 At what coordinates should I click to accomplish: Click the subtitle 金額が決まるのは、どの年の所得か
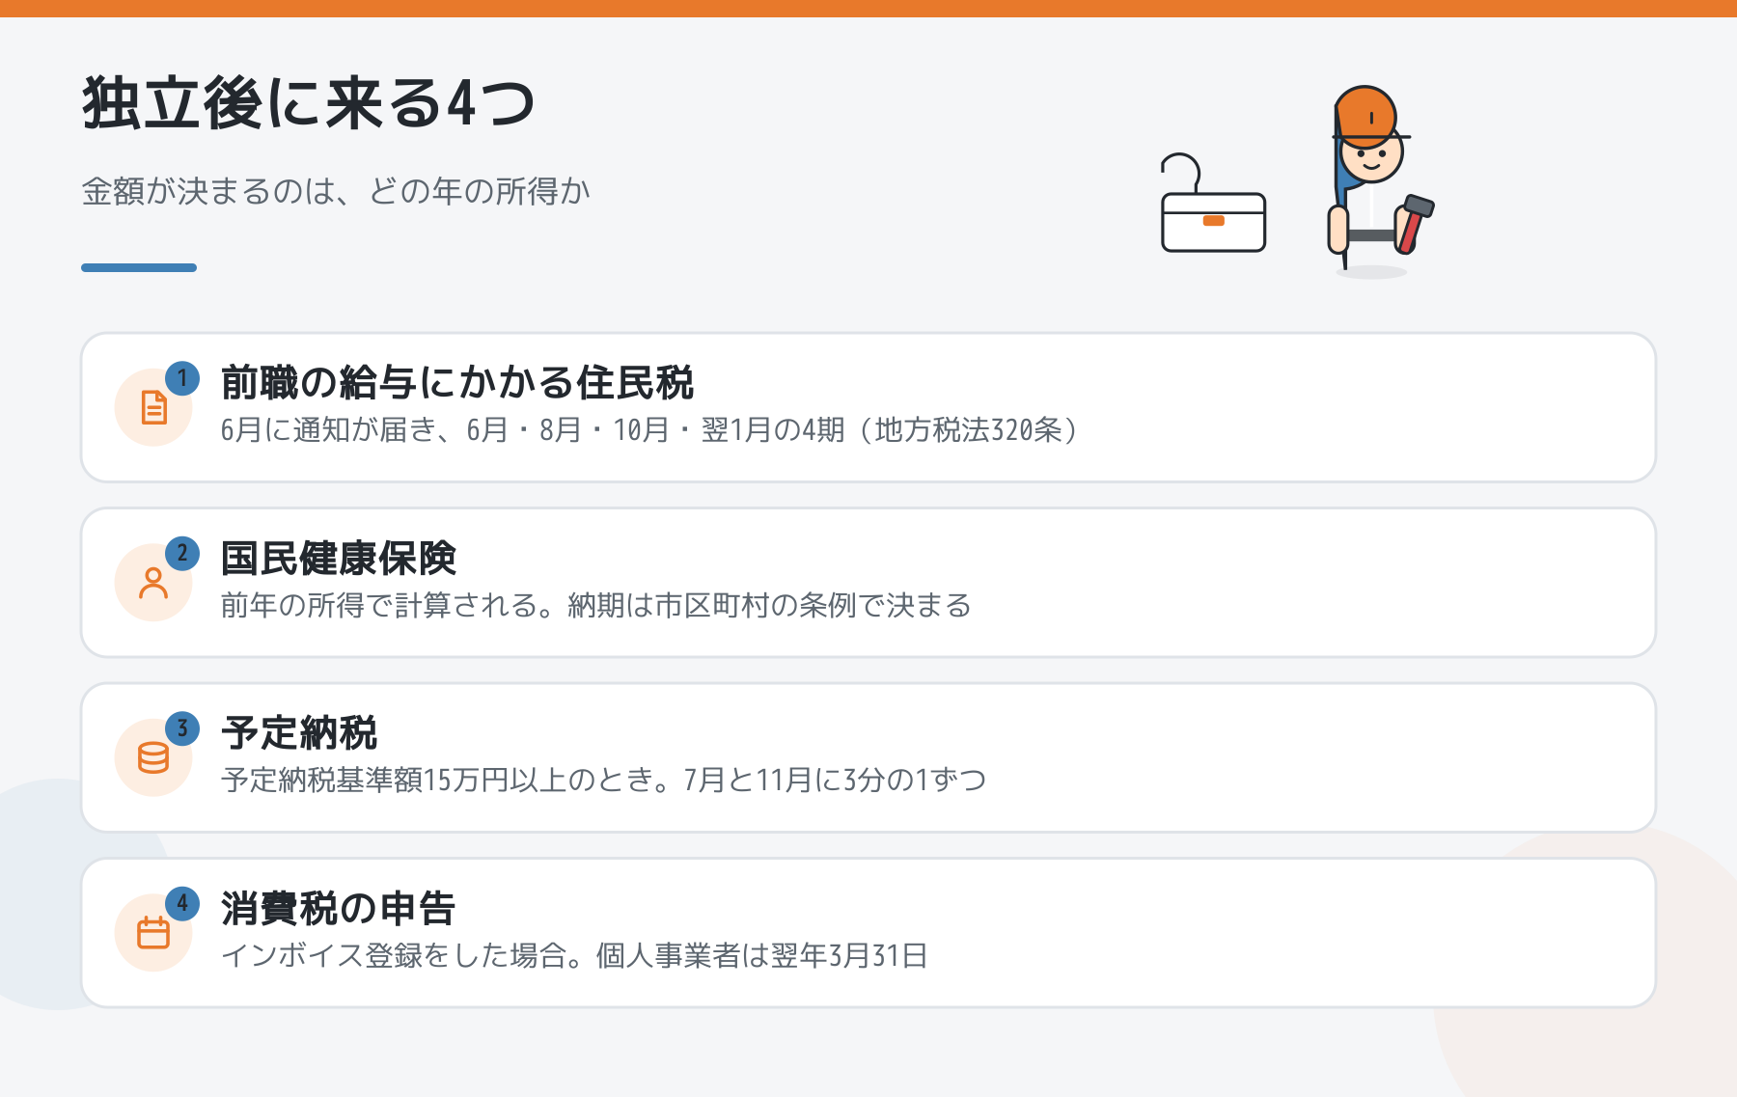[x=336, y=191]
